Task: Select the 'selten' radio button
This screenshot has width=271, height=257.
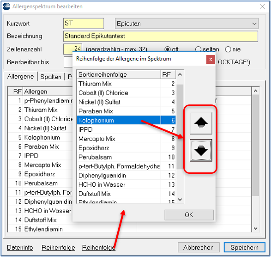Action: (x=198, y=49)
